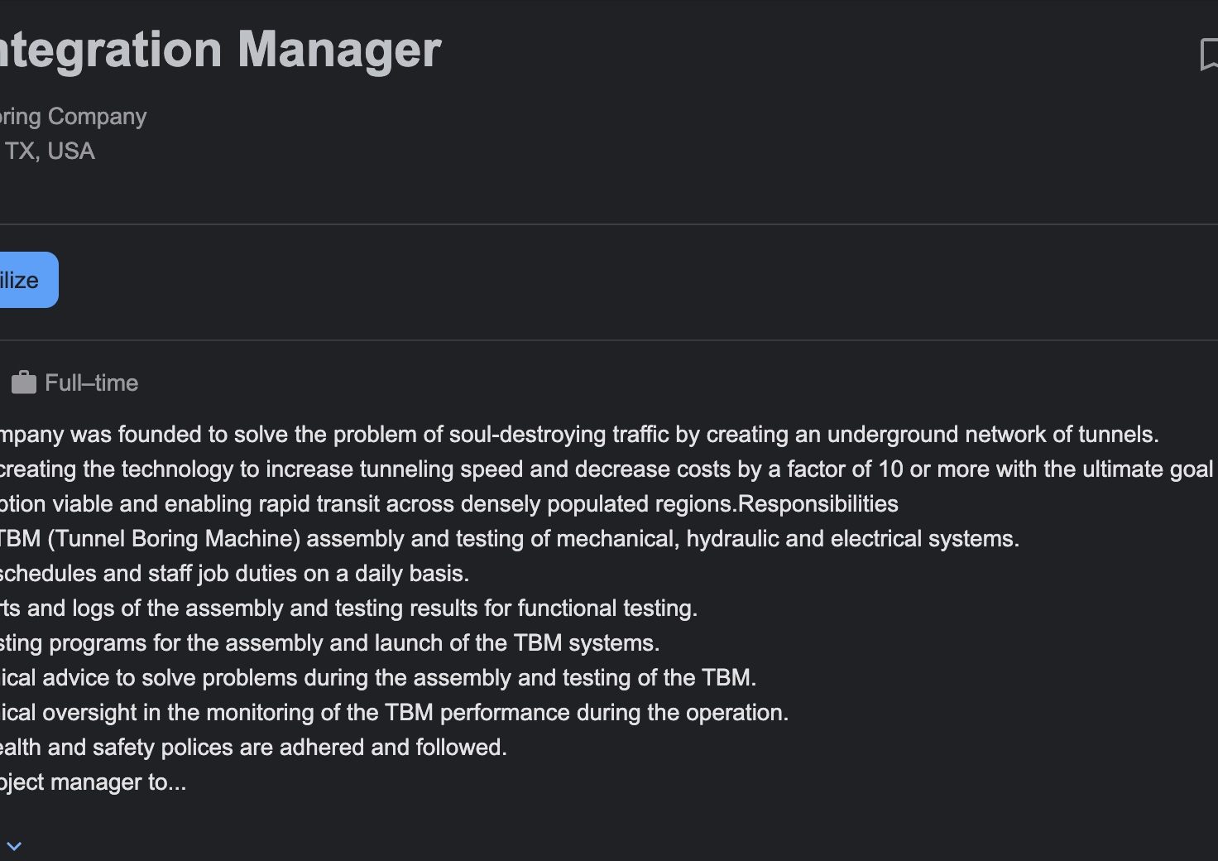Click the 'TX, USA' location text
Screen dimensions: 1218x861
tap(50, 151)
